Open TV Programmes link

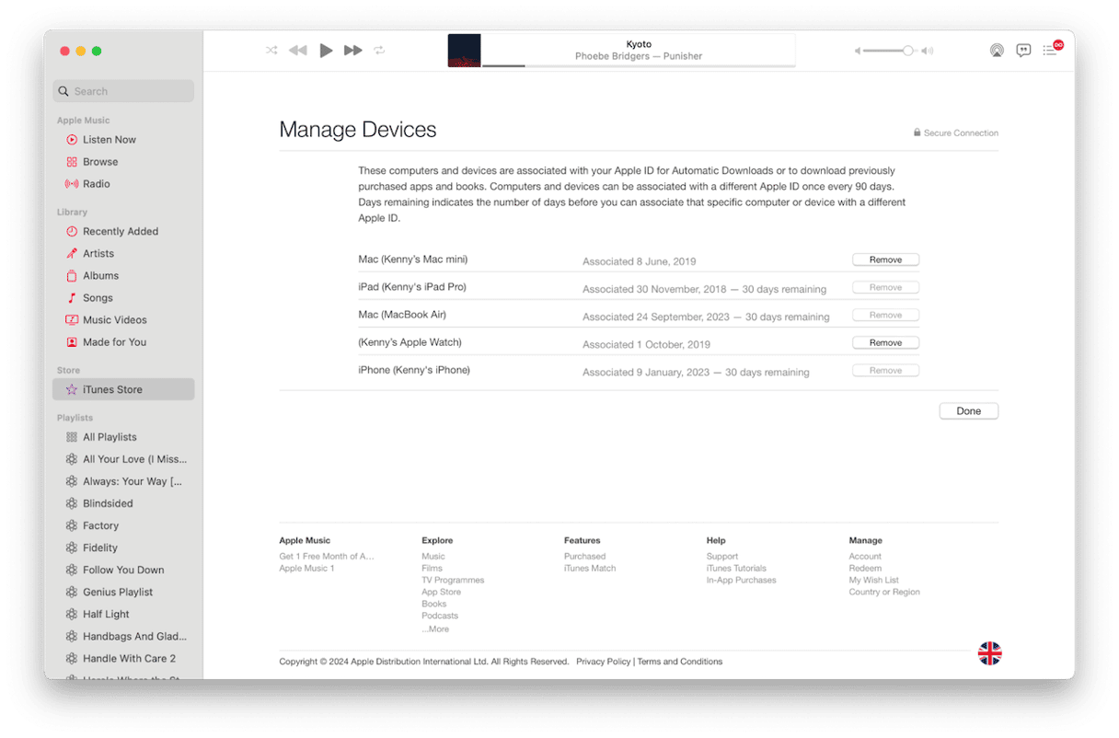point(453,580)
